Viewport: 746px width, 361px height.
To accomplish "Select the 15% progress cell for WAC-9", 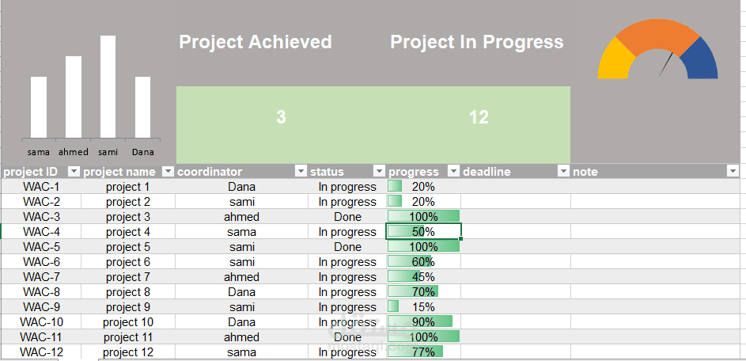I will [x=423, y=307].
